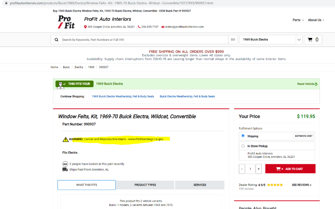The height and width of the screenshot is (209, 335).
Task: Click the 195 reviews text
Action: click(x=246, y=189)
